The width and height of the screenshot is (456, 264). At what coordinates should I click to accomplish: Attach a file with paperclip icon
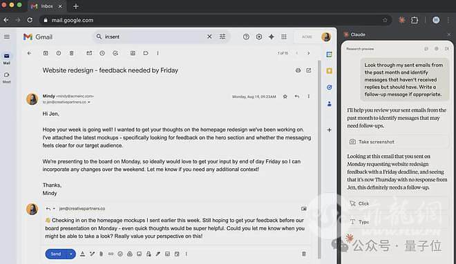point(101,254)
